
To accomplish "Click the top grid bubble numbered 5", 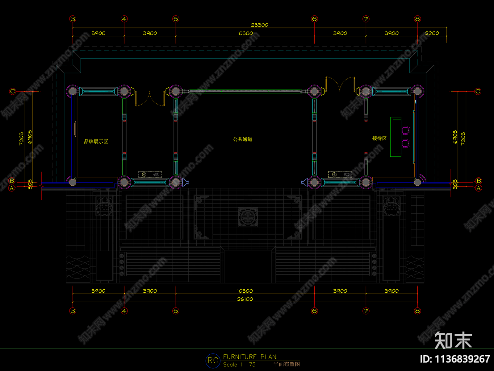I will tap(176, 19).
